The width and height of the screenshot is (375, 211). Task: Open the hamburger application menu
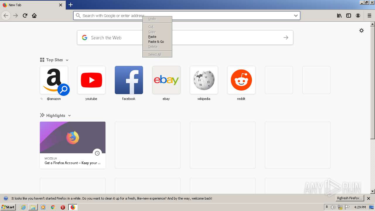tap(369, 16)
